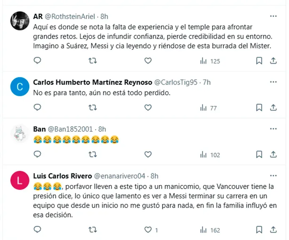Retweet Ban's laughing emoji tweet
This screenshot has height=240, width=289.
(92, 154)
